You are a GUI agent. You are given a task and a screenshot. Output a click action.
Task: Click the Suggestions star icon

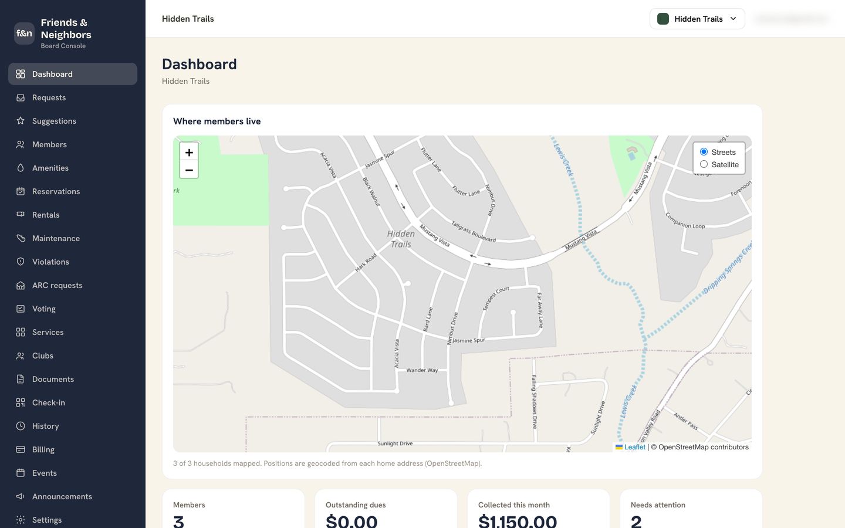coord(21,121)
